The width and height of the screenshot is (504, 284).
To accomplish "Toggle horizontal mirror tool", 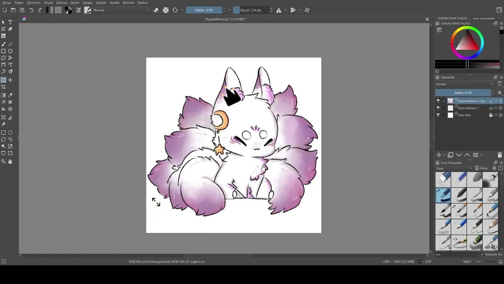I will point(279,10).
